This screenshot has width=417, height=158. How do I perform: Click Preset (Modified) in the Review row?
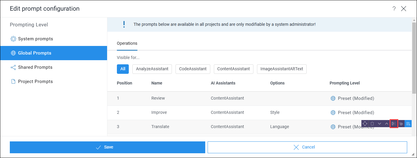(x=356, y=98)
